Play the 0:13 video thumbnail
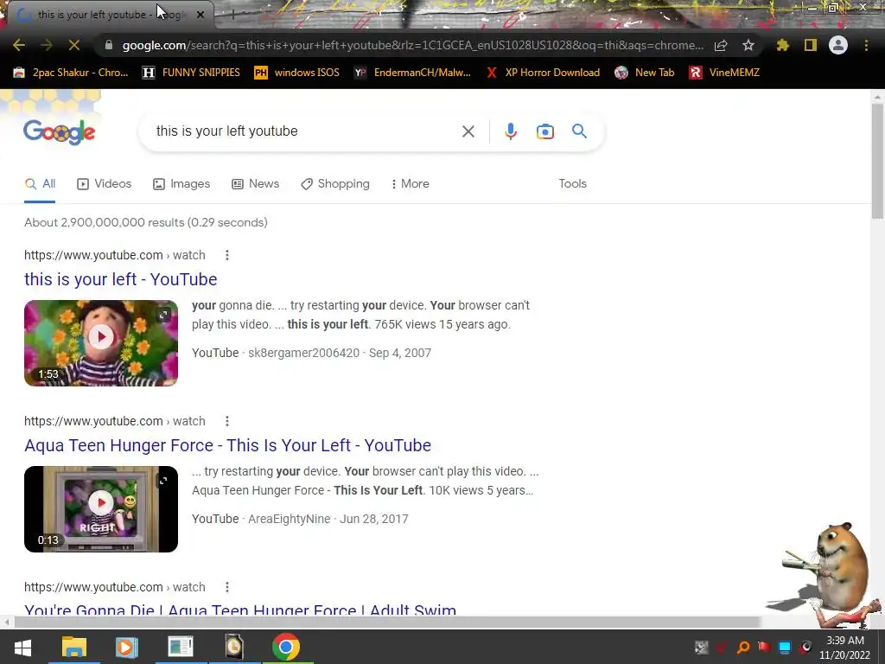The width and height of the screenshot is (885, 664). tap(101, 508)
